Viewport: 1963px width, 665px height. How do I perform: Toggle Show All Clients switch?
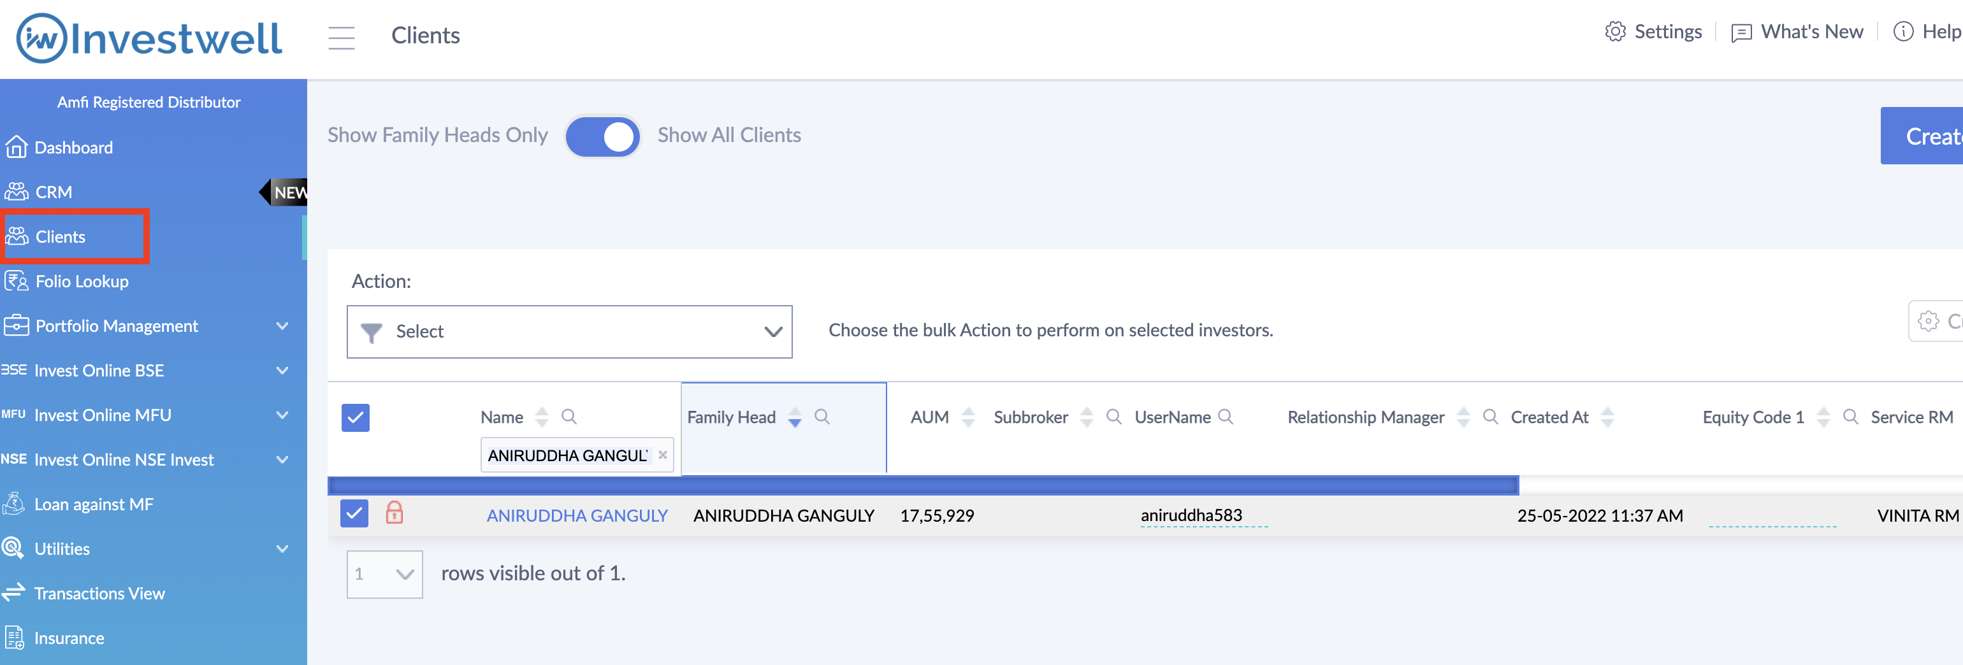tap(603, 136)
